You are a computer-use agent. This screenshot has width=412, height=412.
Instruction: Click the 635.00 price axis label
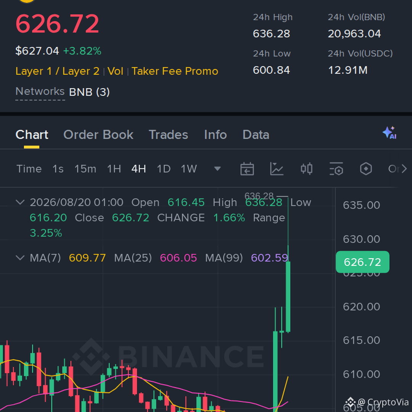click(361, 205)
